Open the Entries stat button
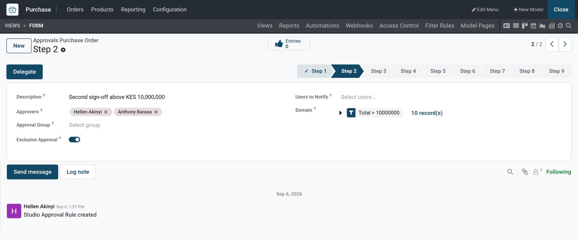This screenshot has width=578, height=240. pyautogui.click(x=289, y=44)
